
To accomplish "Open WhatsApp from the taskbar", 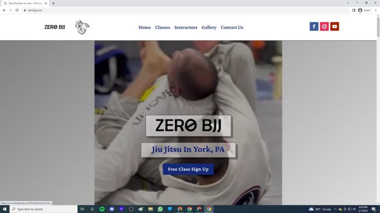I will (x=160, y=209).
